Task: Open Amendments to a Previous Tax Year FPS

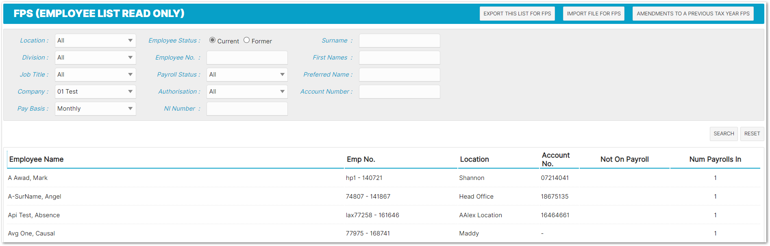Action: [693, 13]
